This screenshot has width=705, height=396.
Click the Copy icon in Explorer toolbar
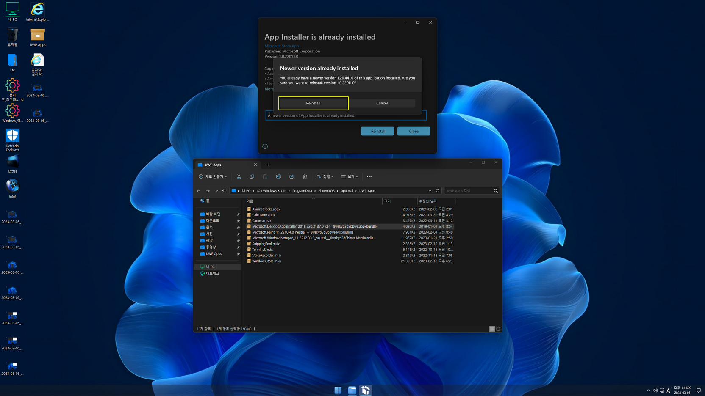click(x=252, y=176)
